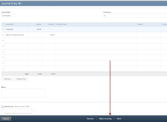
Task: Click Add lines button
Action: (7, 79)
